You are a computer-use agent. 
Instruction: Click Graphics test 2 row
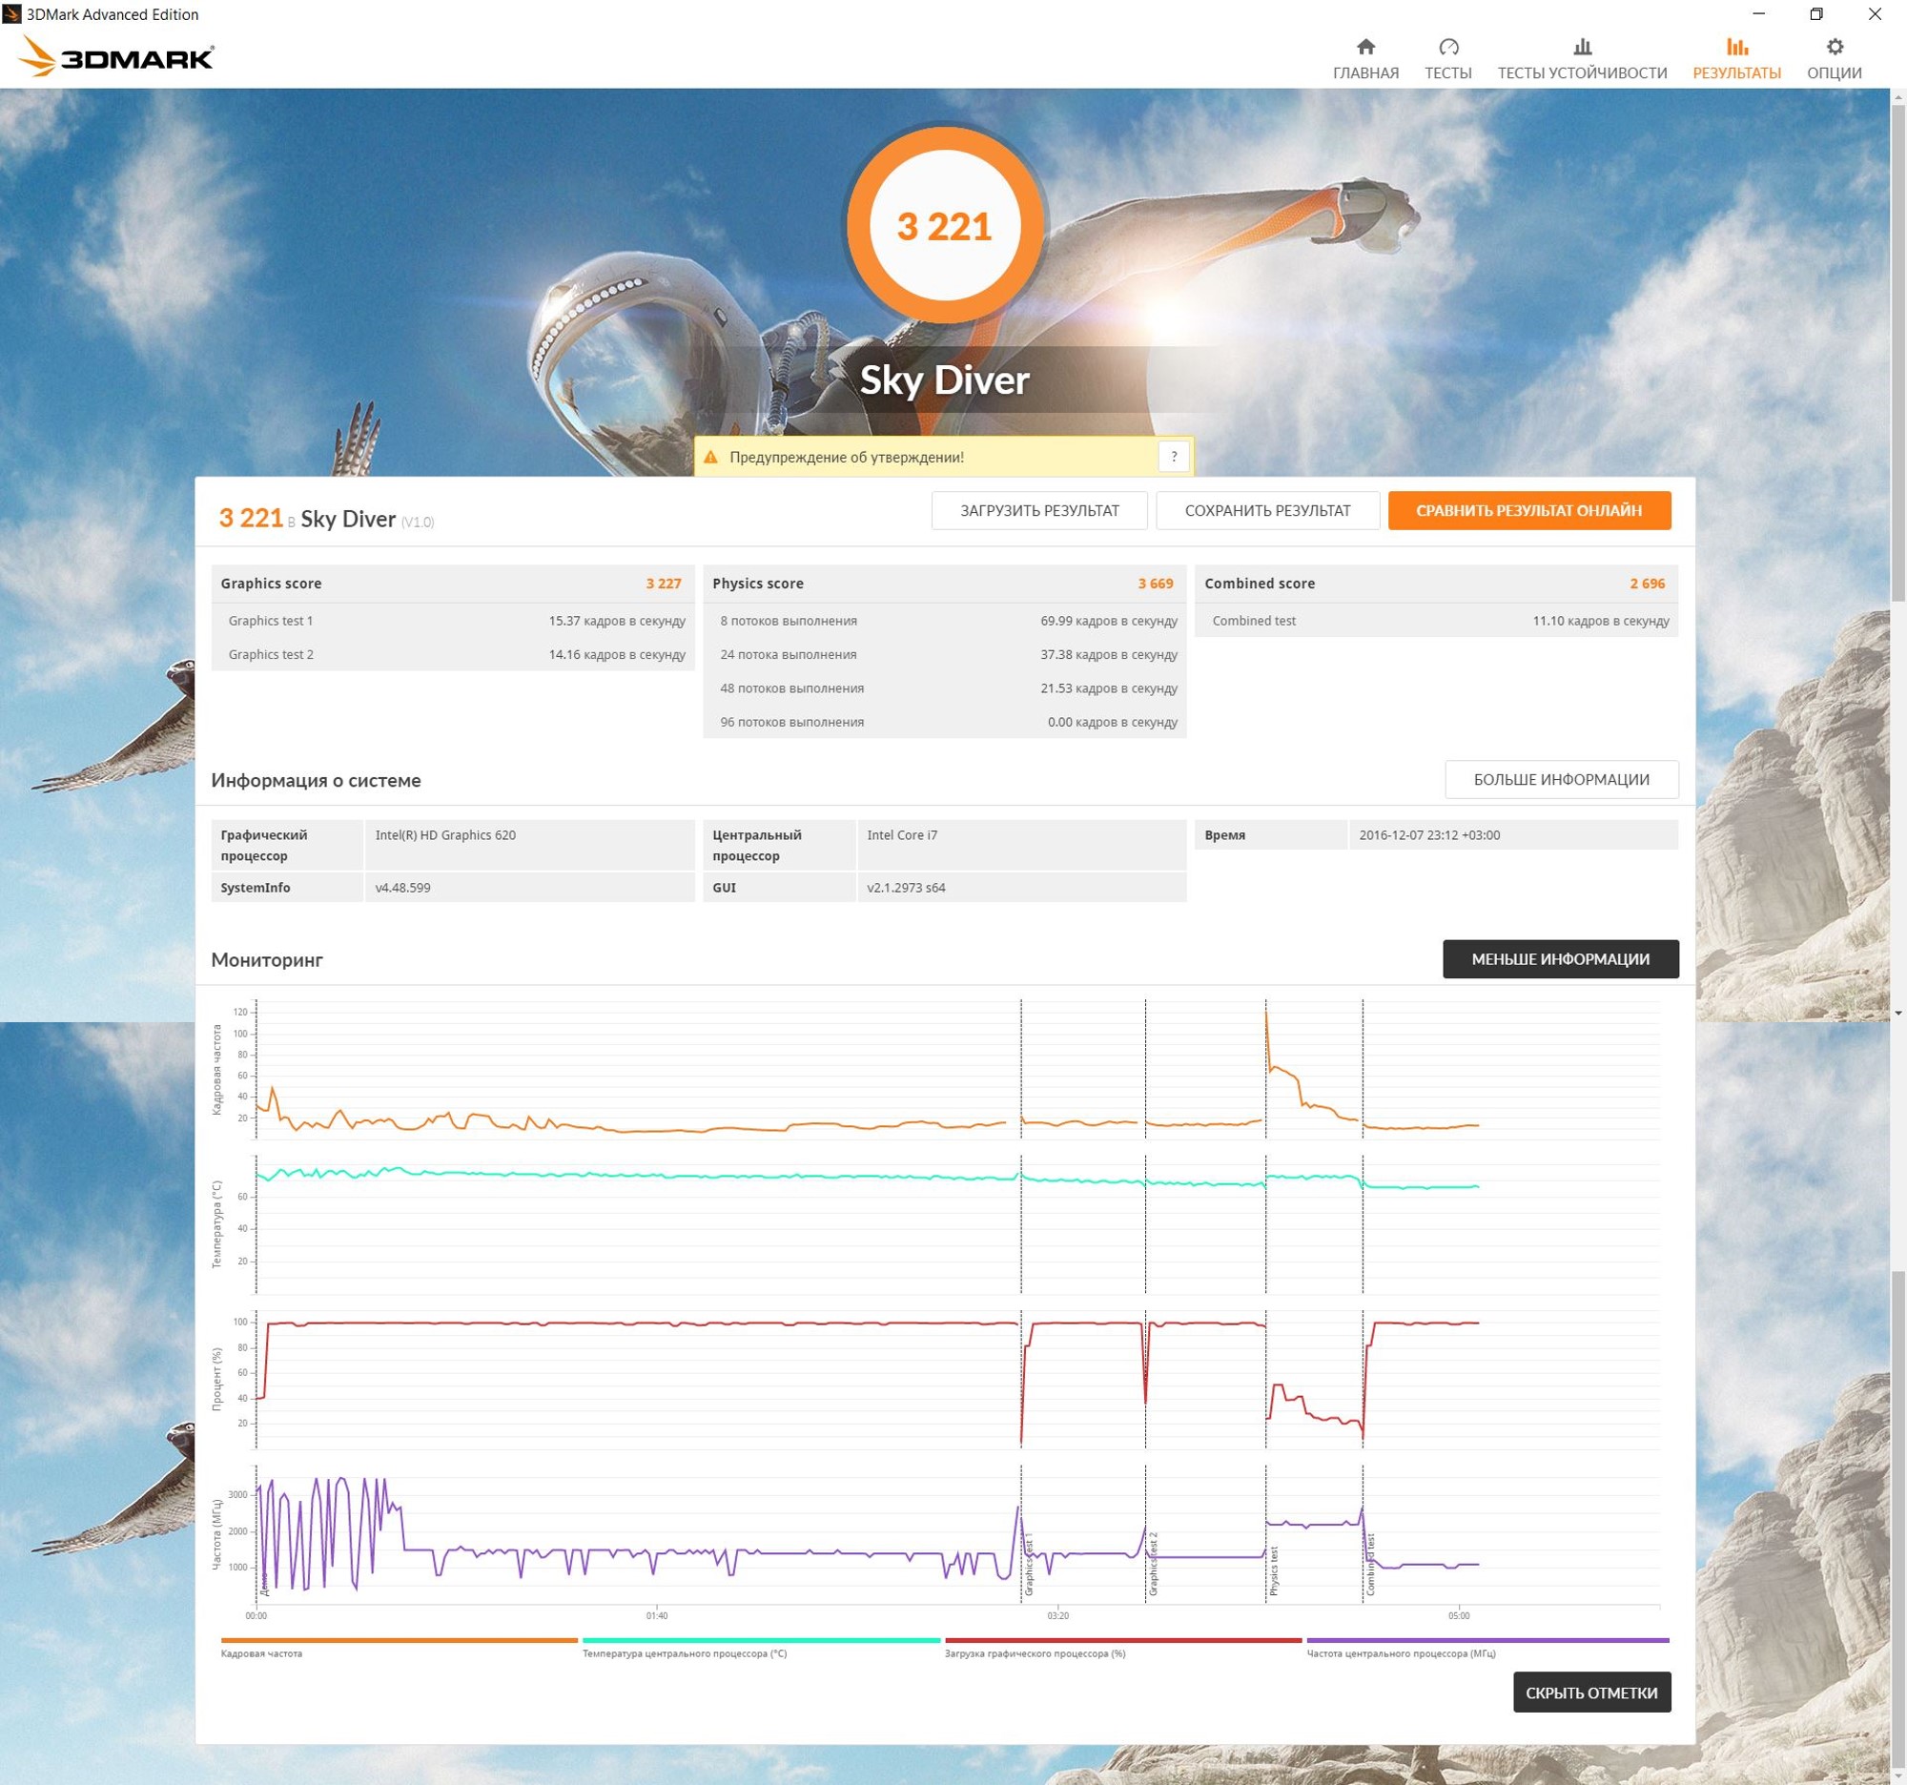coord(453,654)
